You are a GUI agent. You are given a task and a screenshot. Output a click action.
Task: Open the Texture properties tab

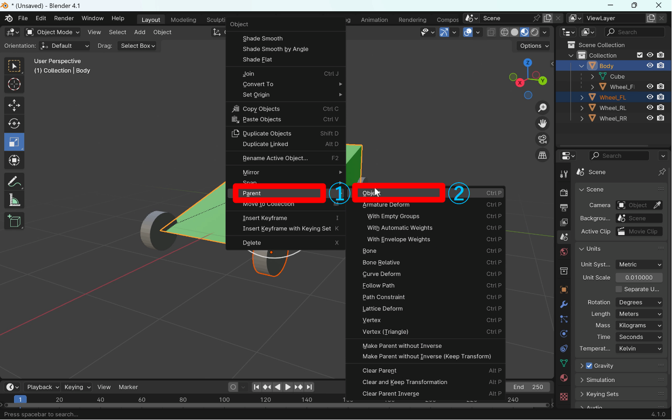pyautogui.click(x=564, y=397)
